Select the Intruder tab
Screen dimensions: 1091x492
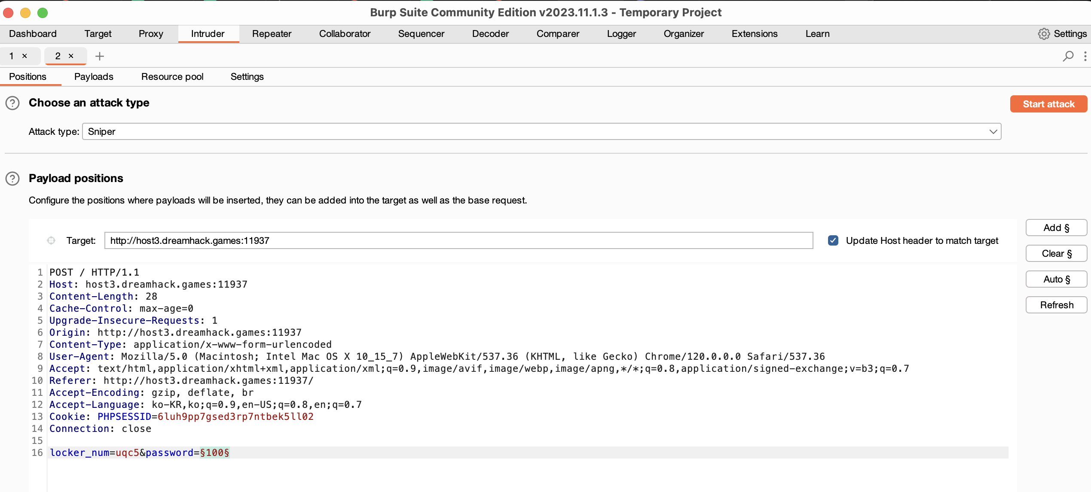208,34
